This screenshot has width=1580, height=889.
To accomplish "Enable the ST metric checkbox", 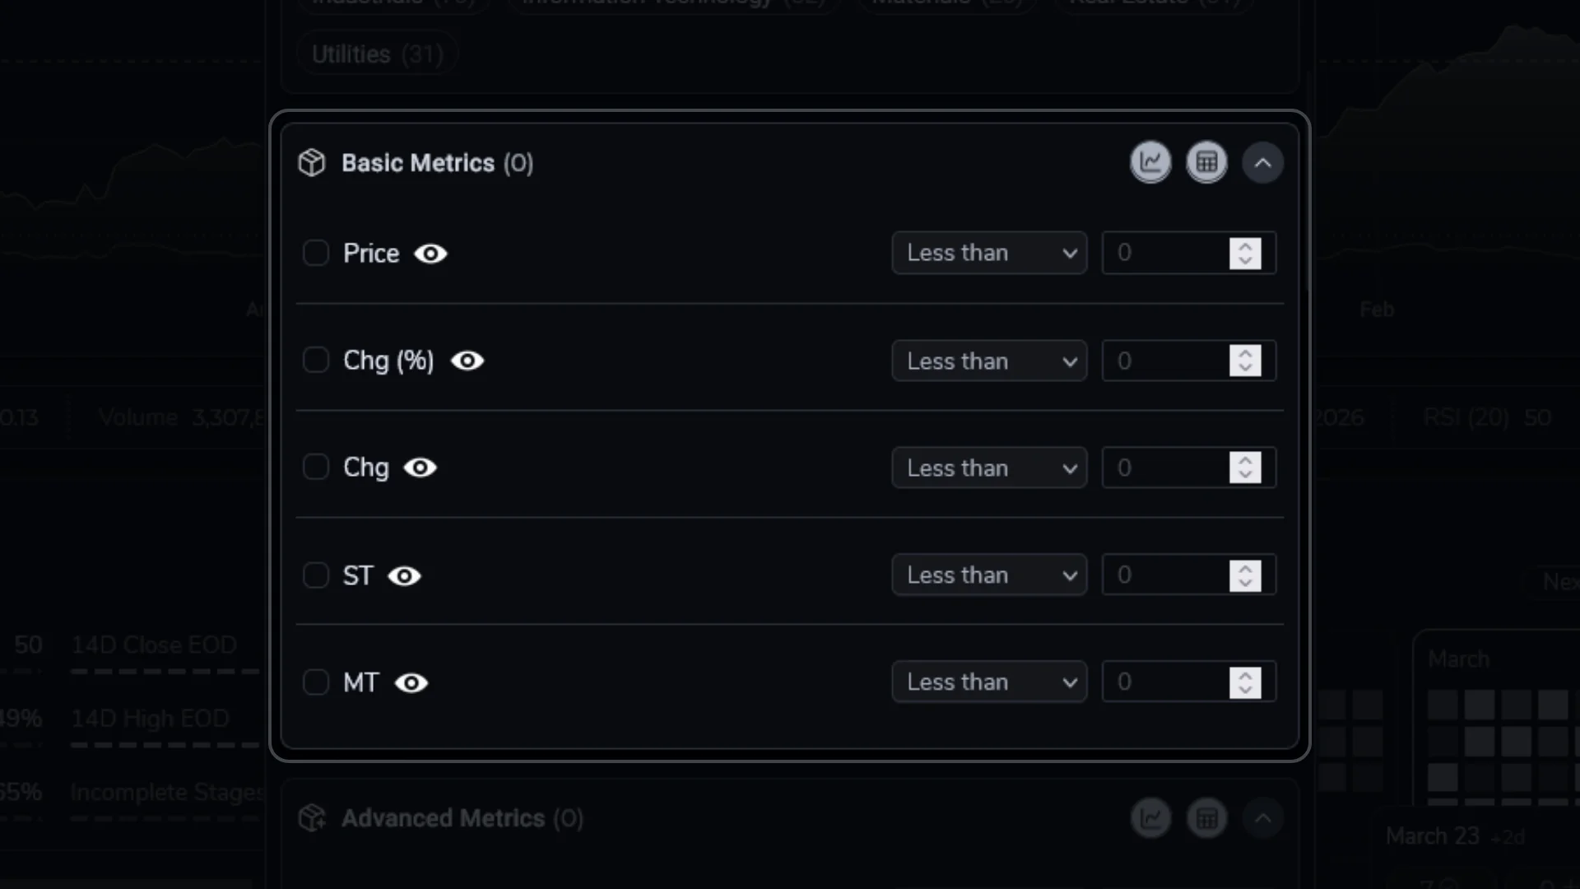I will 316,575.
